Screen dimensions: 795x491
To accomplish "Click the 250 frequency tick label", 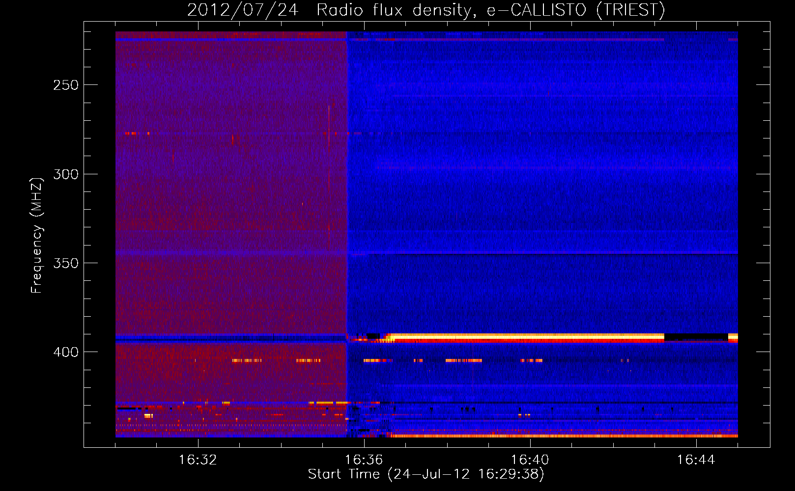I will (66, 85).
